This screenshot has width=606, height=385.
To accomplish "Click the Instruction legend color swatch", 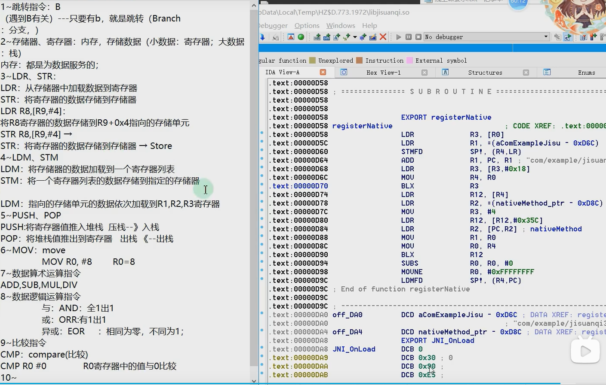I will click(x=360, y=61).
